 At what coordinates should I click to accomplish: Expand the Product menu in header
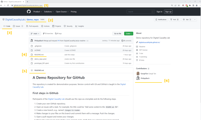(37, 12)
